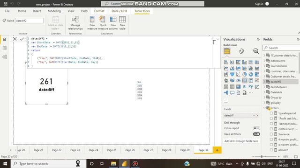Expand the Datetable table
Screen dimensions: 300x168
click(264, 92)
